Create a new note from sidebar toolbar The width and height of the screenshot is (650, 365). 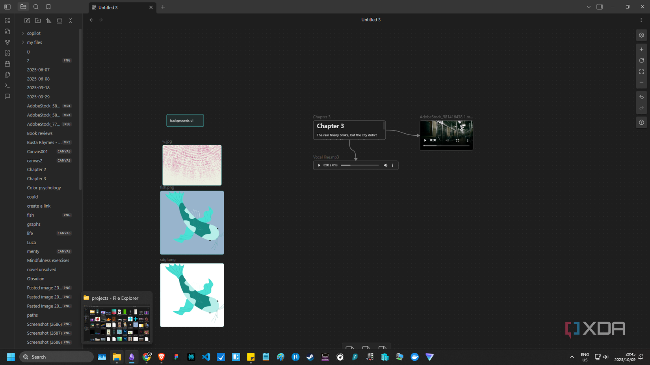(27, 20)
